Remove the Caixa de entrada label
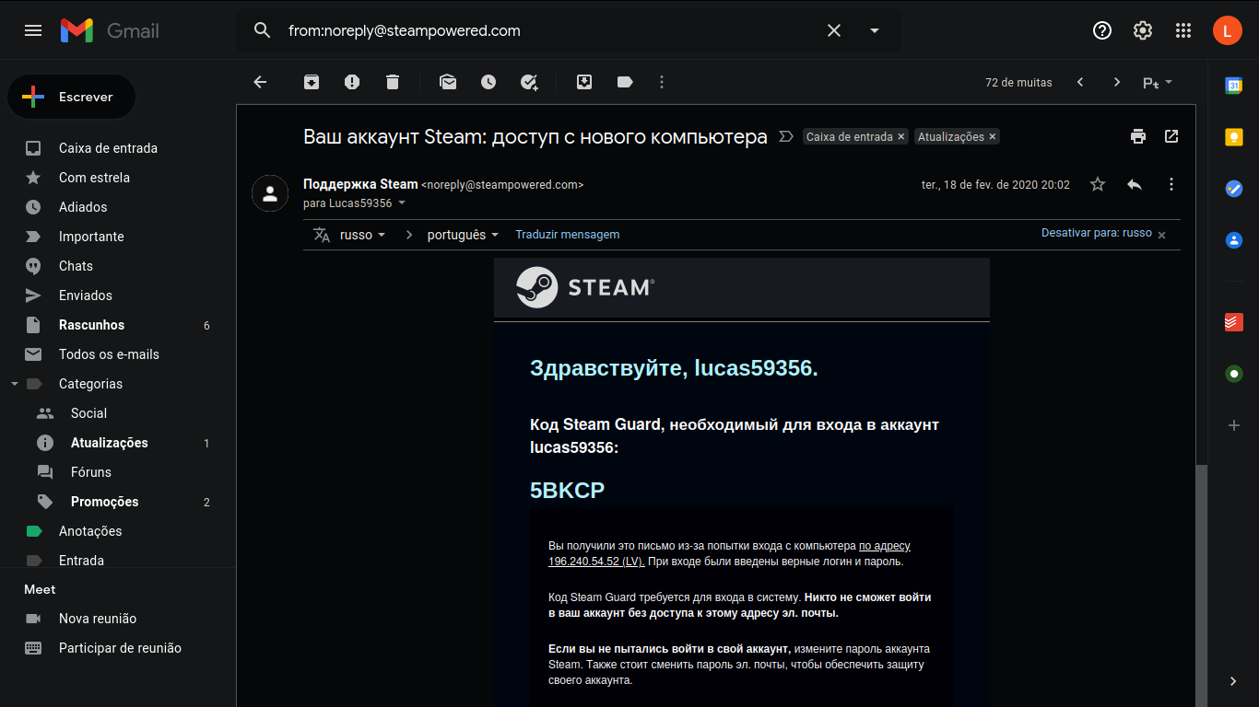This screenshot has width=1259, height=707. tap(901, 136)
